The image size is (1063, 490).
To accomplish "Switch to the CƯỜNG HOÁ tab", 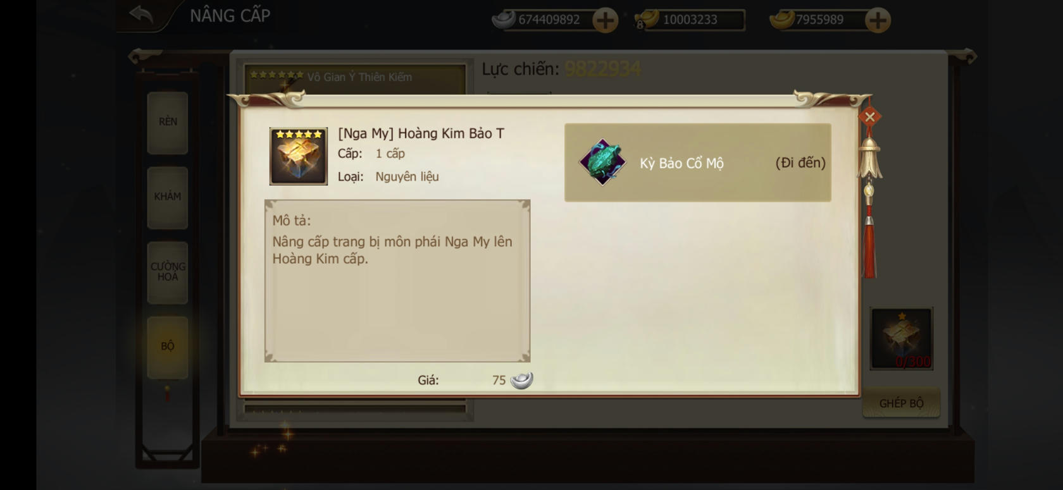I will [168, 272].
